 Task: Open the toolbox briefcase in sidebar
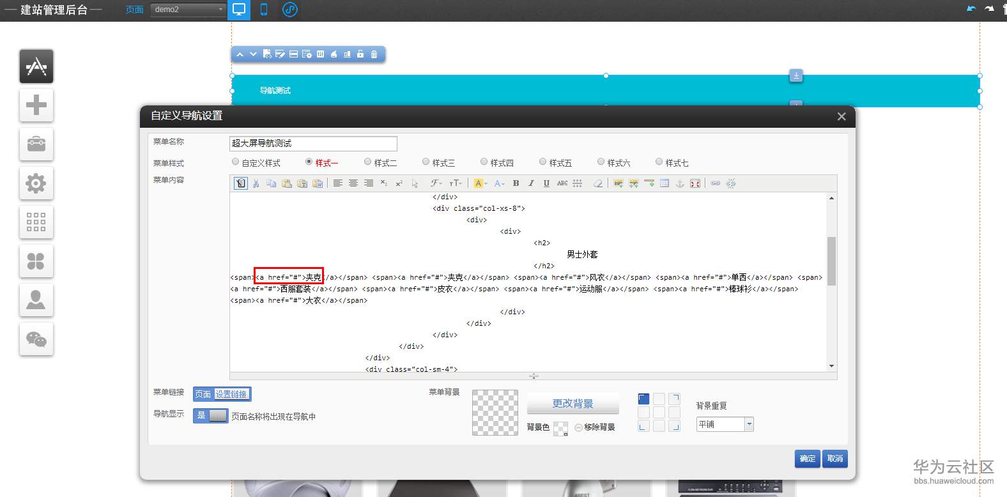(36, 144)
